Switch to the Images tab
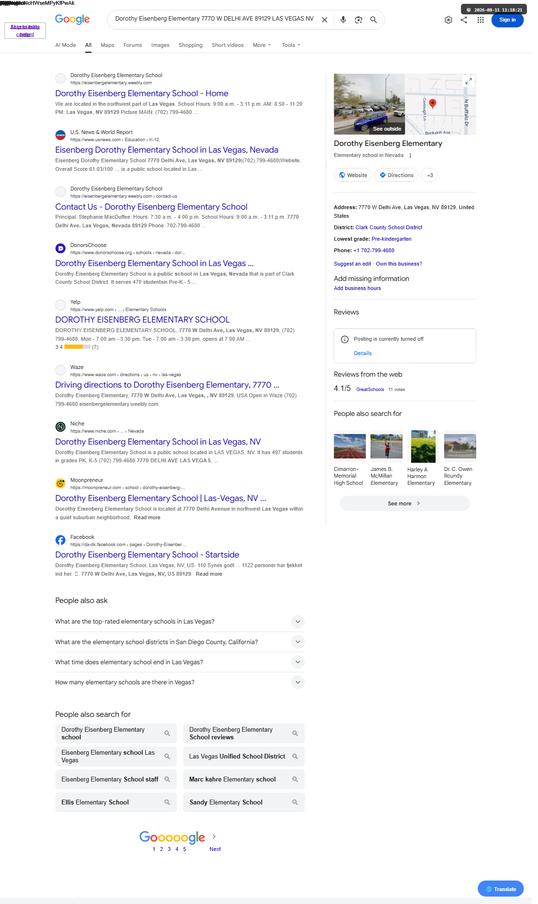The image size is (538, 904). (160, 45)
